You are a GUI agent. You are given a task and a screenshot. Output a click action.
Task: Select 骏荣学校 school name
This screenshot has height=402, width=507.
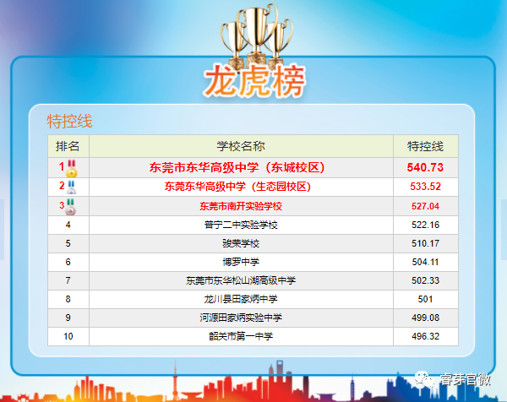[241, 243]
